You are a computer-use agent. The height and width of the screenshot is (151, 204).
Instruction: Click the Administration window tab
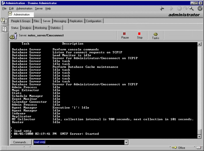(21, 15)
